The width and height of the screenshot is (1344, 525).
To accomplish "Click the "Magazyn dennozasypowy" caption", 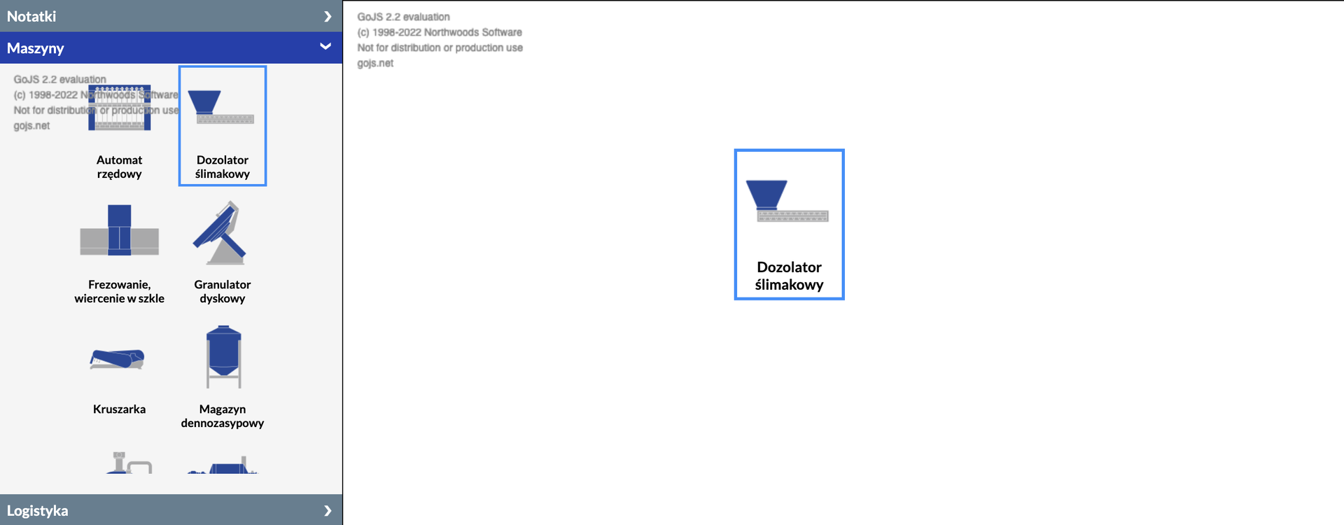I will pos(222,416).
